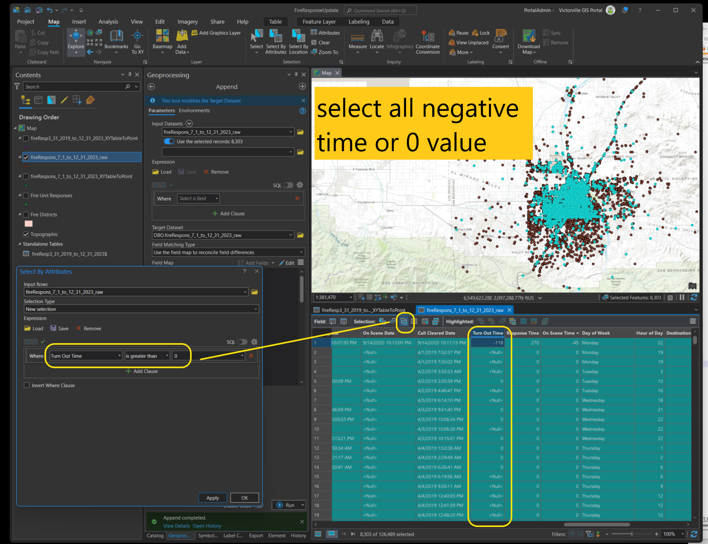This screenshot has height=544, width=708.
Task: Open the Open History link
Action: (207, 526)
